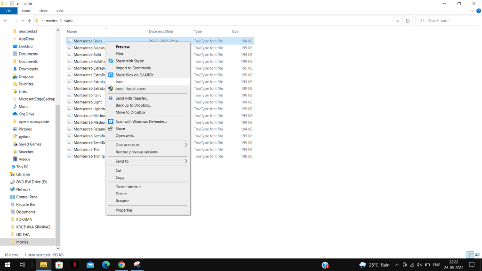The image size is (482, 271).
Task: Open Microsoft Store from the taskbar
Action: [59, 265]
